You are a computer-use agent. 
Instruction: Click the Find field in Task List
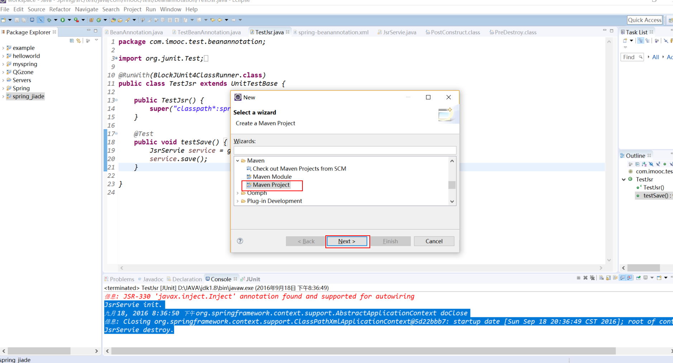[x=632, y=57]
